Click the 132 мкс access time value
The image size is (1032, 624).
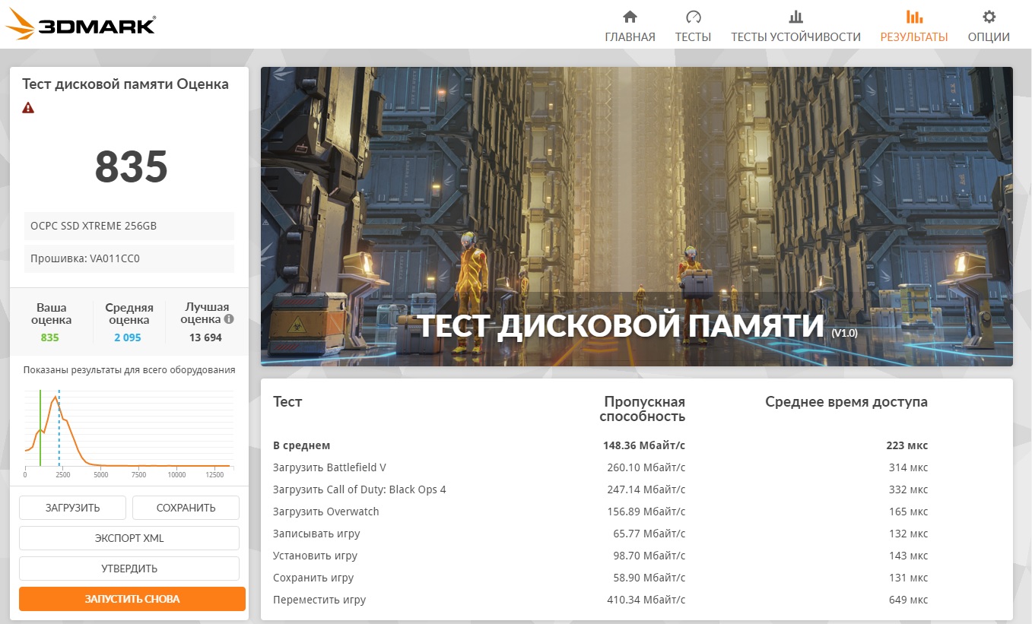click(x=908, y=534)
